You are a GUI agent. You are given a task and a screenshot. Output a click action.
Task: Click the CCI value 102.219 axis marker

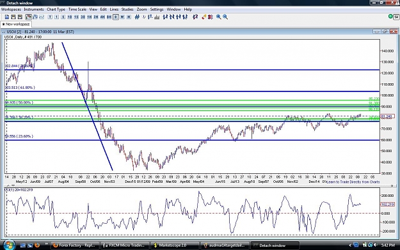[387, 205]
